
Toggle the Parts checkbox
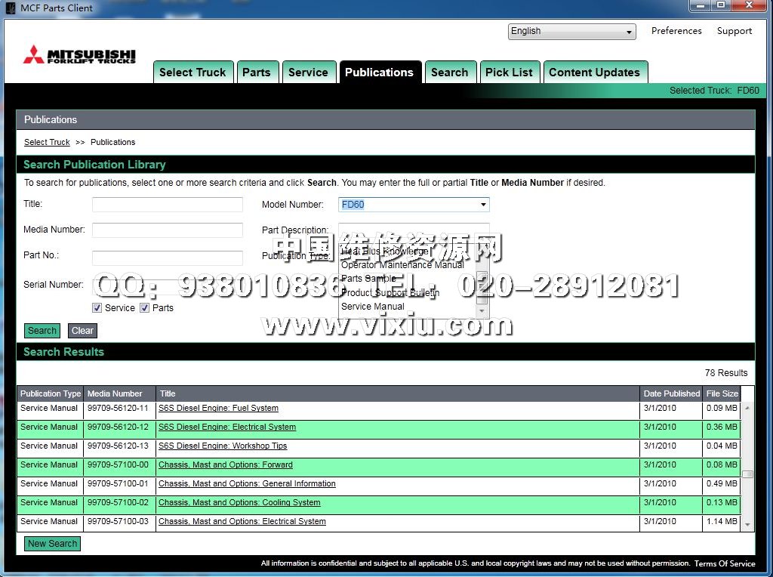(x=145, y=308)
